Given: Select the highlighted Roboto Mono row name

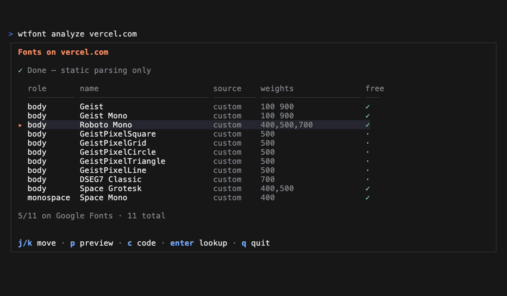Looking at the screenshot, I should click(106, 125).
